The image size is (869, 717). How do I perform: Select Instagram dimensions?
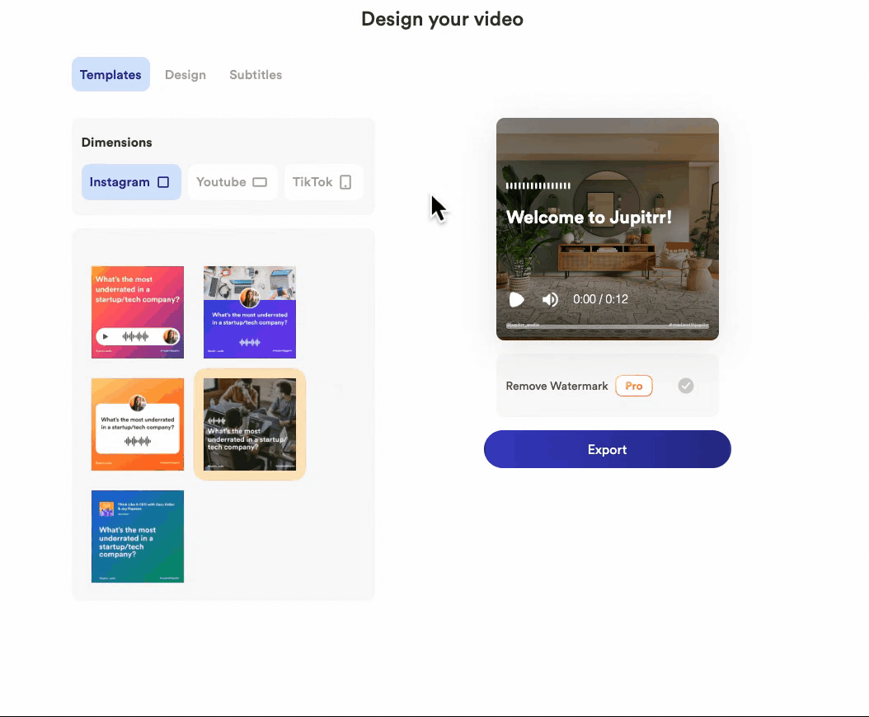click(x=131, y=182)
